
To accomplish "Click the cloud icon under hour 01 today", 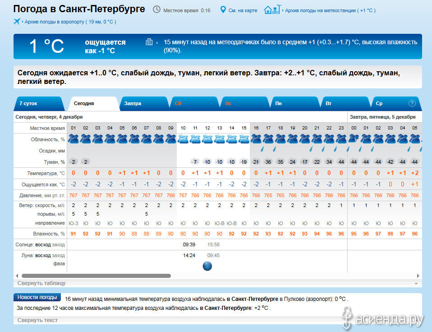I will click(73, 139).
